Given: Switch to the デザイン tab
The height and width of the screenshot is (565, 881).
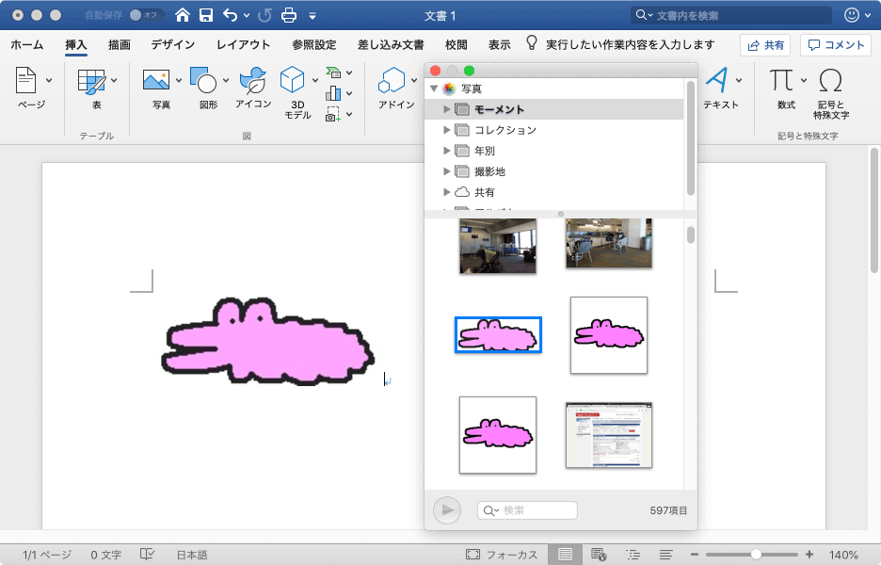Looking at the screenshot, I should tap(173, 44).
